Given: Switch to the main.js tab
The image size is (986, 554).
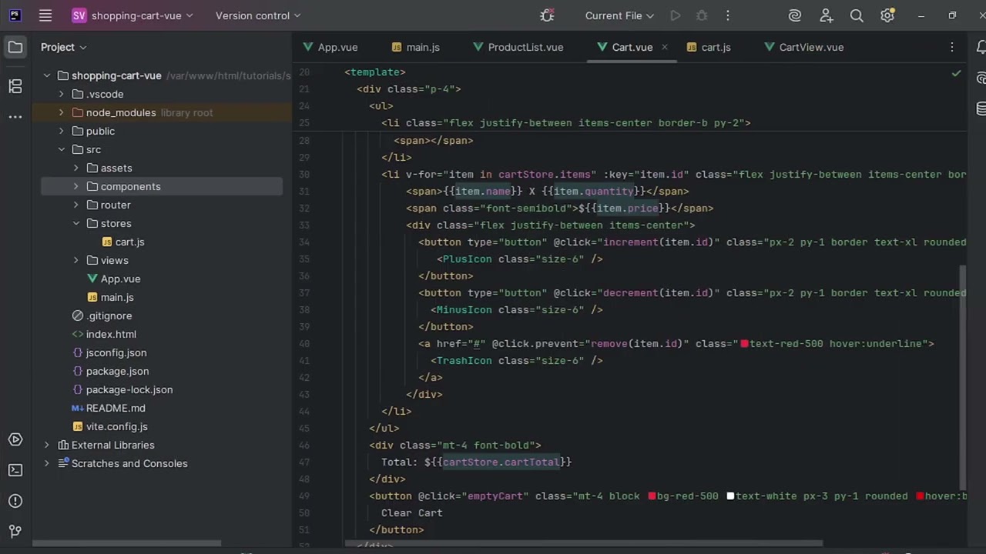Looking at the screenshot, I should click(x=416, y=47).
